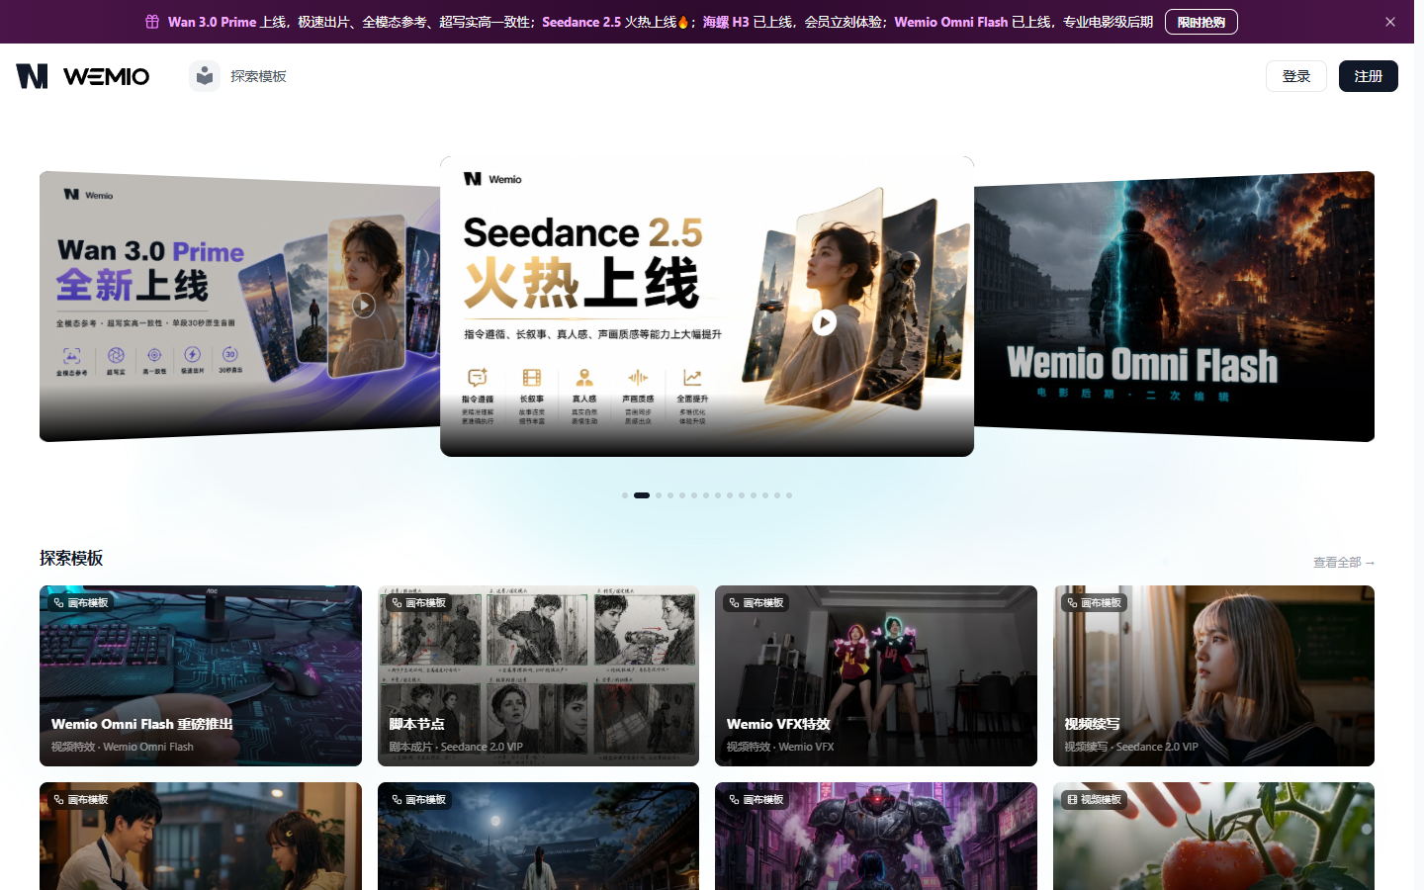Open the moonlit night template card
The height and width of the screenshot is (890, 1424).
(538, 837)
